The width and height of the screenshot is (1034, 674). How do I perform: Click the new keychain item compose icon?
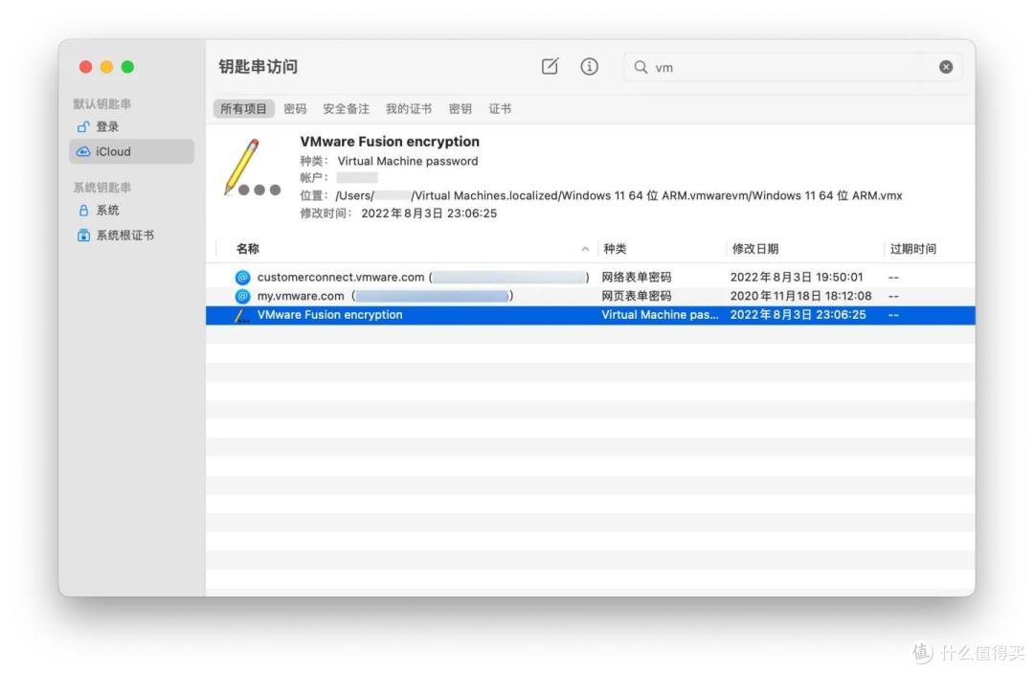click(550, 67)
